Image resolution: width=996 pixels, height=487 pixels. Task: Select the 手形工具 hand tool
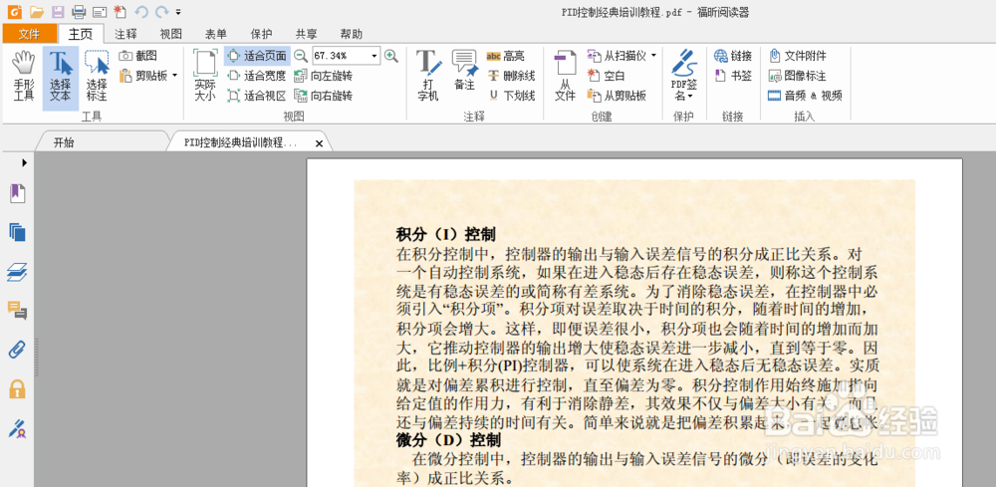click(24, 77)
